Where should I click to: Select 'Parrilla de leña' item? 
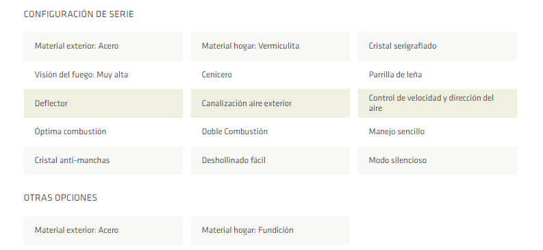point(438,75)
